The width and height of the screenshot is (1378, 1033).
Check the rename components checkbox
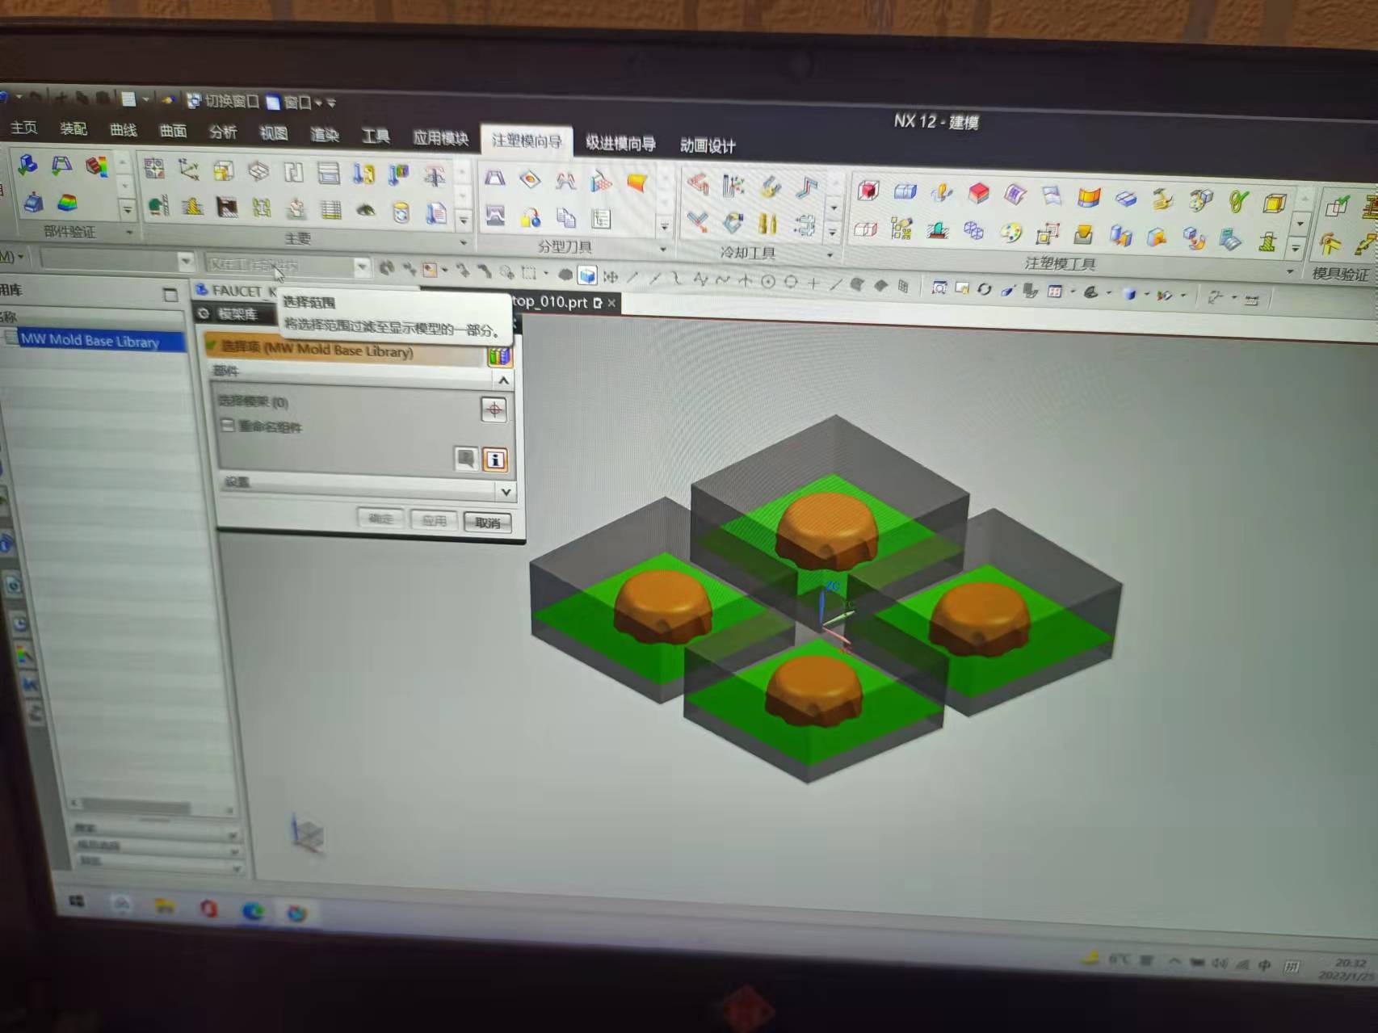point(228,425)
